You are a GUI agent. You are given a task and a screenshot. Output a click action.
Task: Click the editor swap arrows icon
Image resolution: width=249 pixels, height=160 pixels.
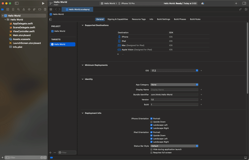[240, 9]
